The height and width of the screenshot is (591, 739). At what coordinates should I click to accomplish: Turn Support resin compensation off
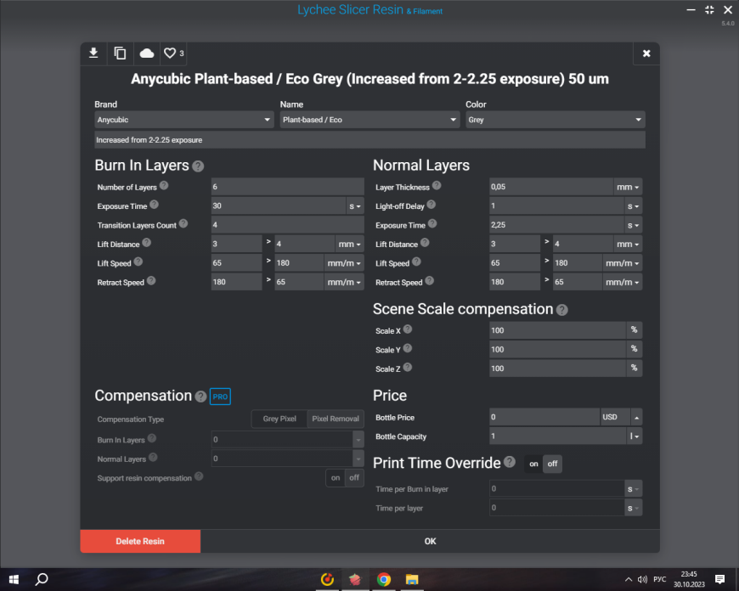click(x=354, y=478)
